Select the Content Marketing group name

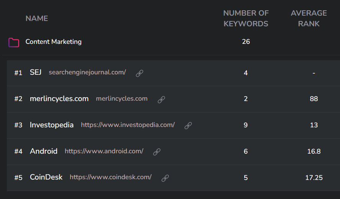point(54,42)
